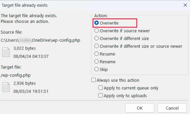Tick Apply only to uploads checkbox

click(x=101, y=96)
